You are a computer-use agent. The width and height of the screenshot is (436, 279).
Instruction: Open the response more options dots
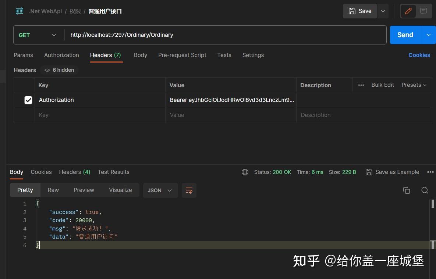click(430, 172)
